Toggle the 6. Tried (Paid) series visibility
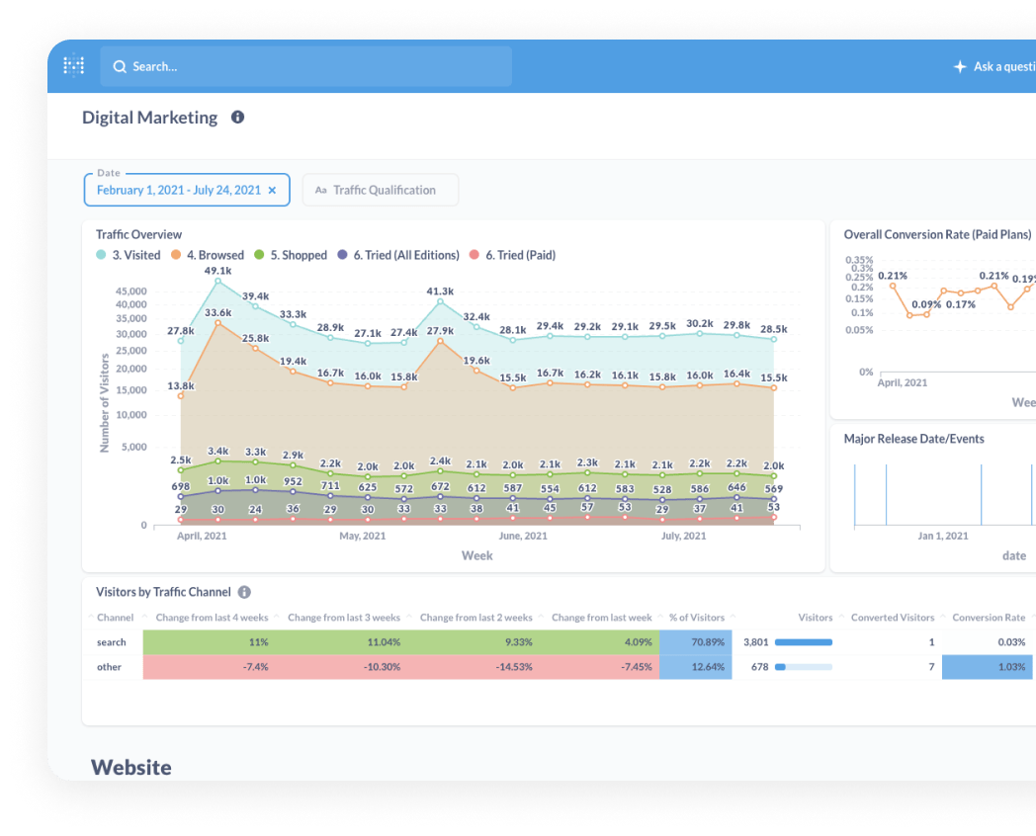The height and width of the screenshot is (836, 1036). pos(514,255)
